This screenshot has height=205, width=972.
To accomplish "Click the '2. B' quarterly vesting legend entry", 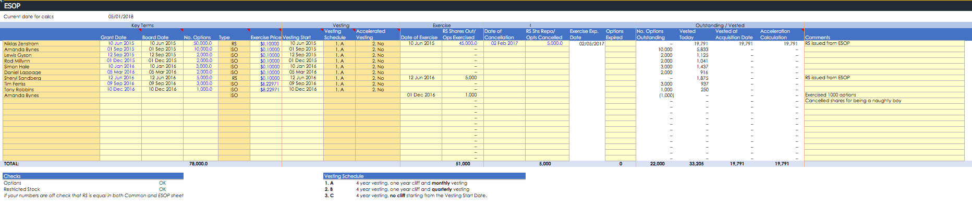I will tap(397, 189).
